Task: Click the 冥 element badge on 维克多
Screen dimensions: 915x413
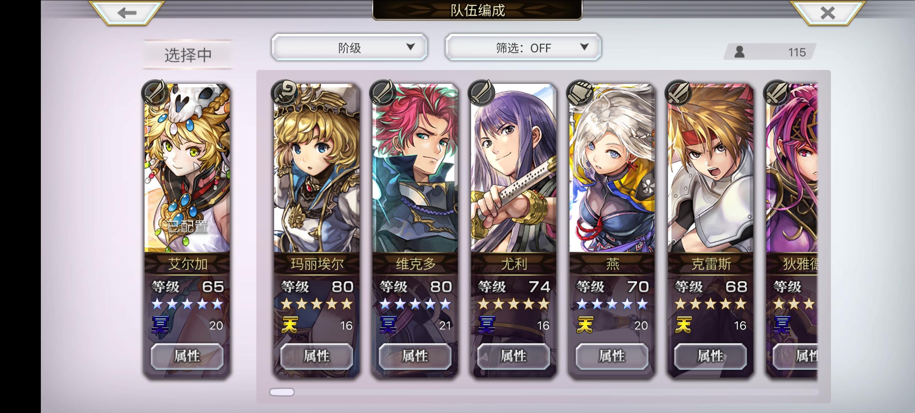Action: 388,325
